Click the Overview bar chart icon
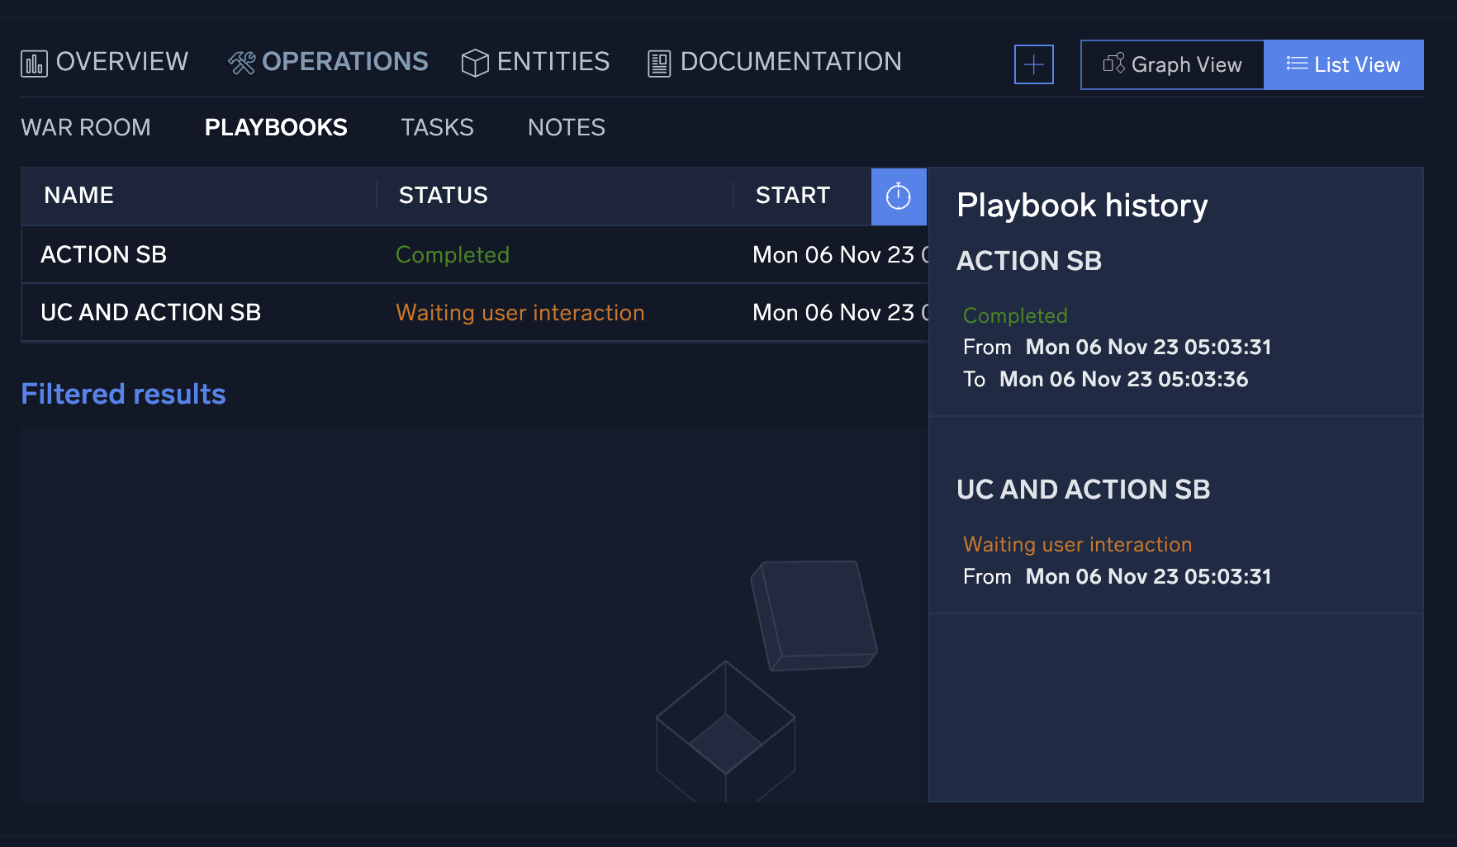Viewport: 1457px width, 847px height. coord(33,62)
